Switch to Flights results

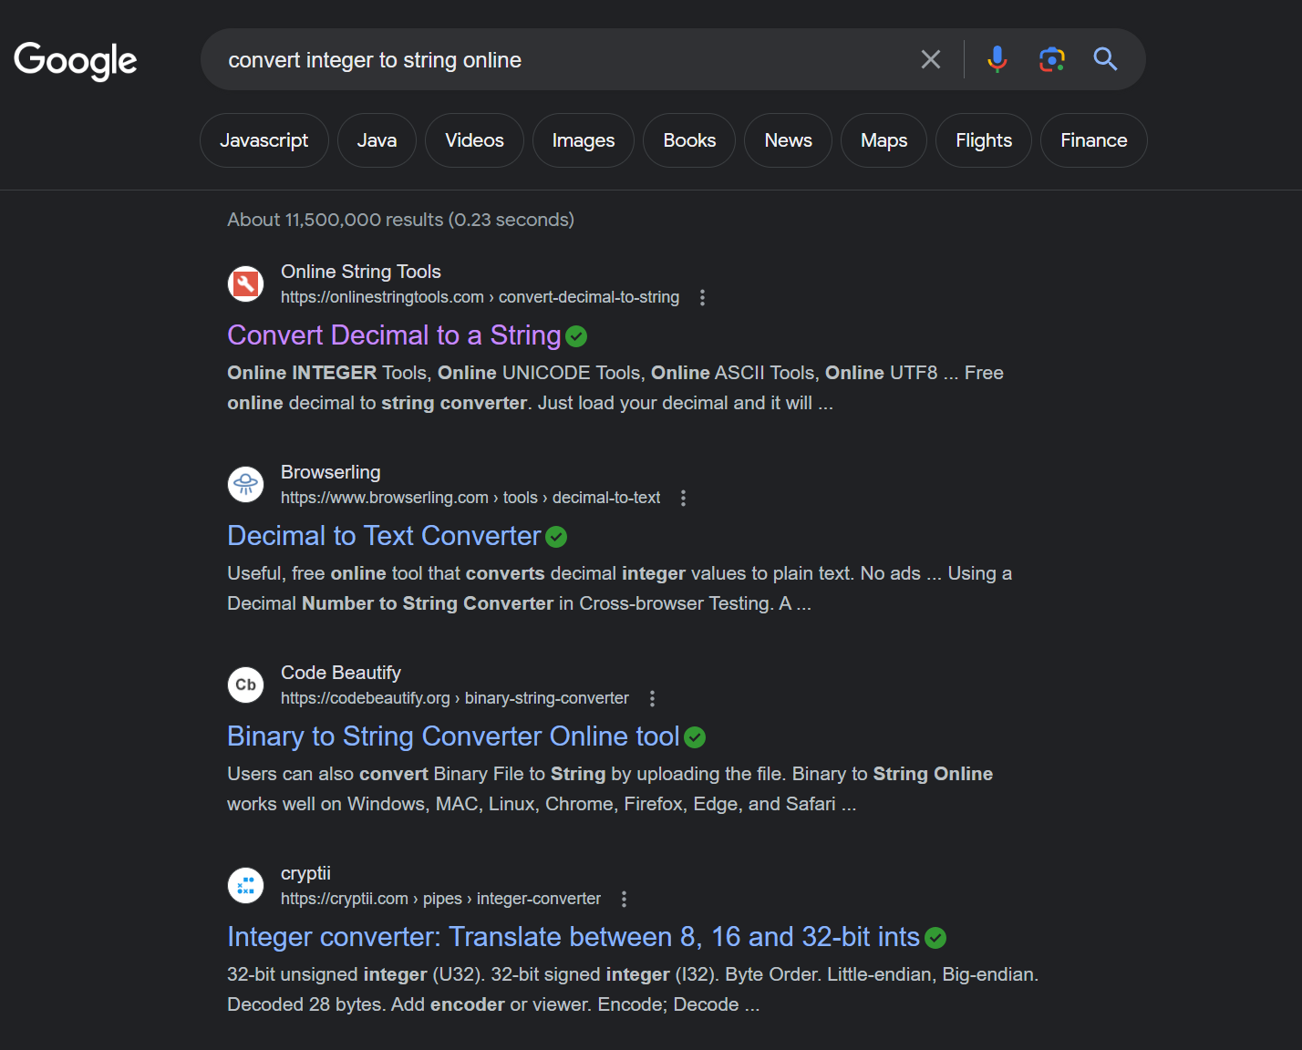pos(984,140)
